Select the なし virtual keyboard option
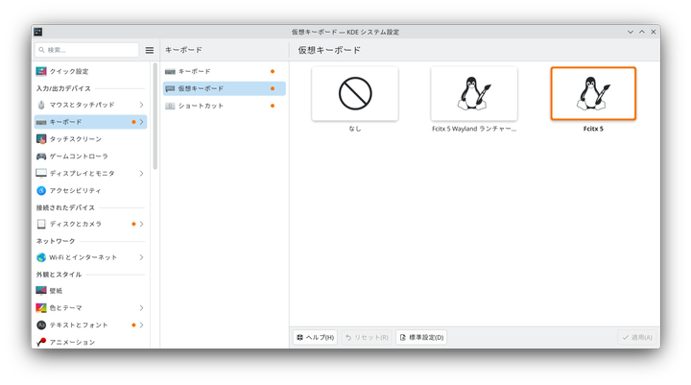This screenshot has height=385, width=691. click(x=355, y=94)
